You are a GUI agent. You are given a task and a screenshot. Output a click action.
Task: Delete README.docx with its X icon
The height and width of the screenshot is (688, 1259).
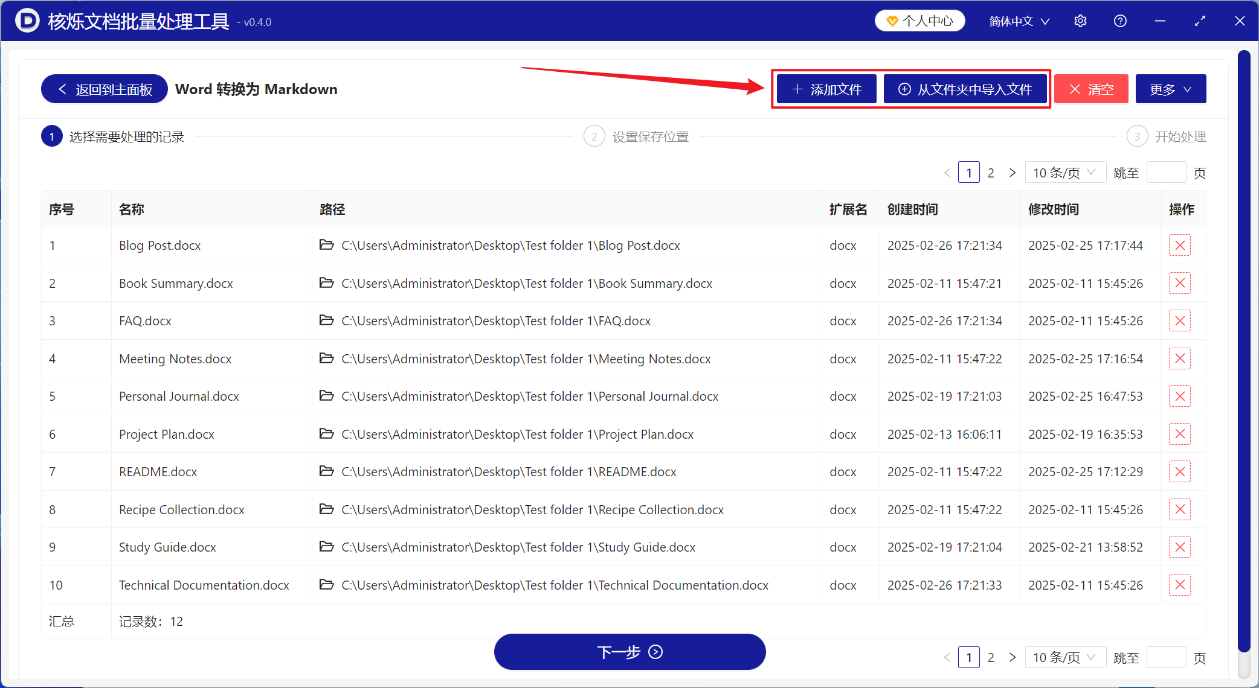(x=1179, y=471)
